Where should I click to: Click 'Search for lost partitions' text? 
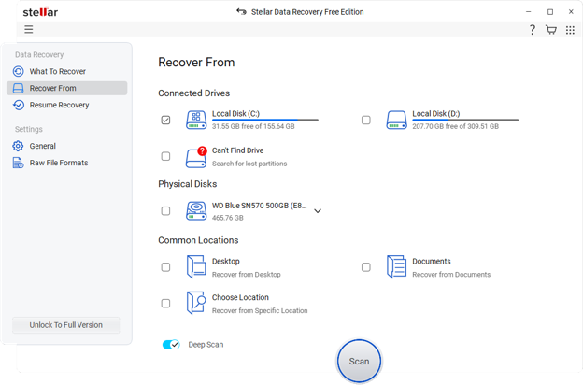tap(249, 164)
